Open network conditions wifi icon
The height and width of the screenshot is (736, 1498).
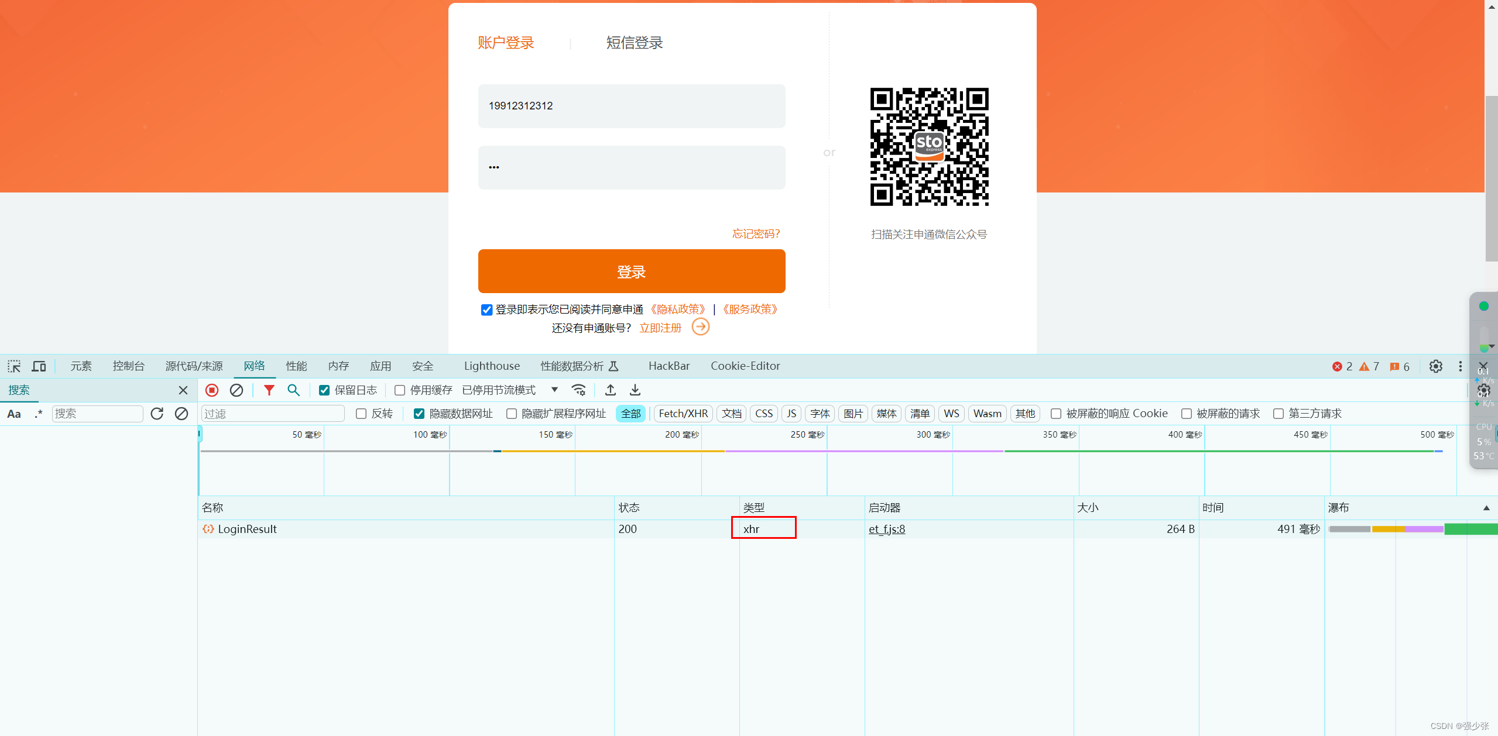pos(578,390)
